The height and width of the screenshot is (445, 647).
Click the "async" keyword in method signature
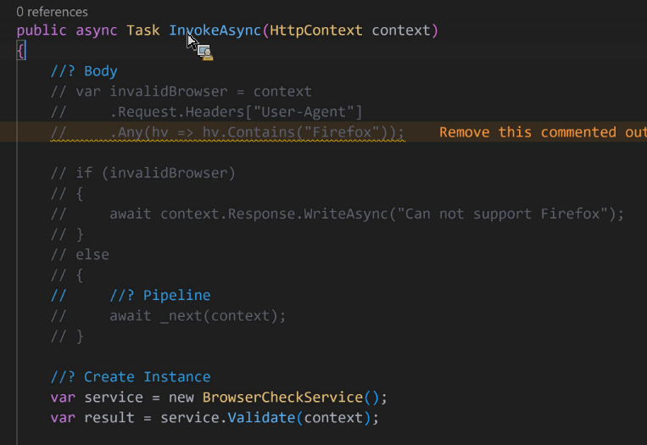pyautogui.click(x=97, y=31)
